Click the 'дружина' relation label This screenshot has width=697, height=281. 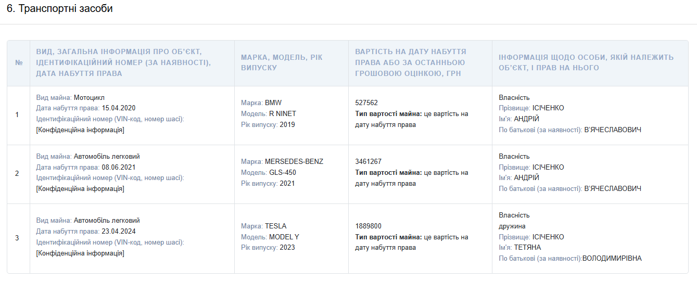(512, 226)
